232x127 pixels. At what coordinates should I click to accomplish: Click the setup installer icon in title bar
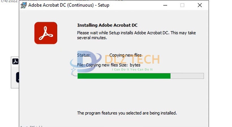coord(23,5)
